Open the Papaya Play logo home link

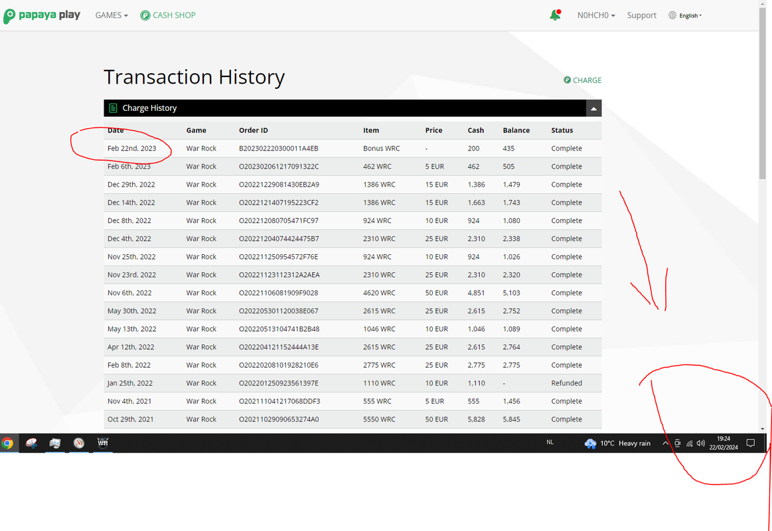tap(42, 15)
